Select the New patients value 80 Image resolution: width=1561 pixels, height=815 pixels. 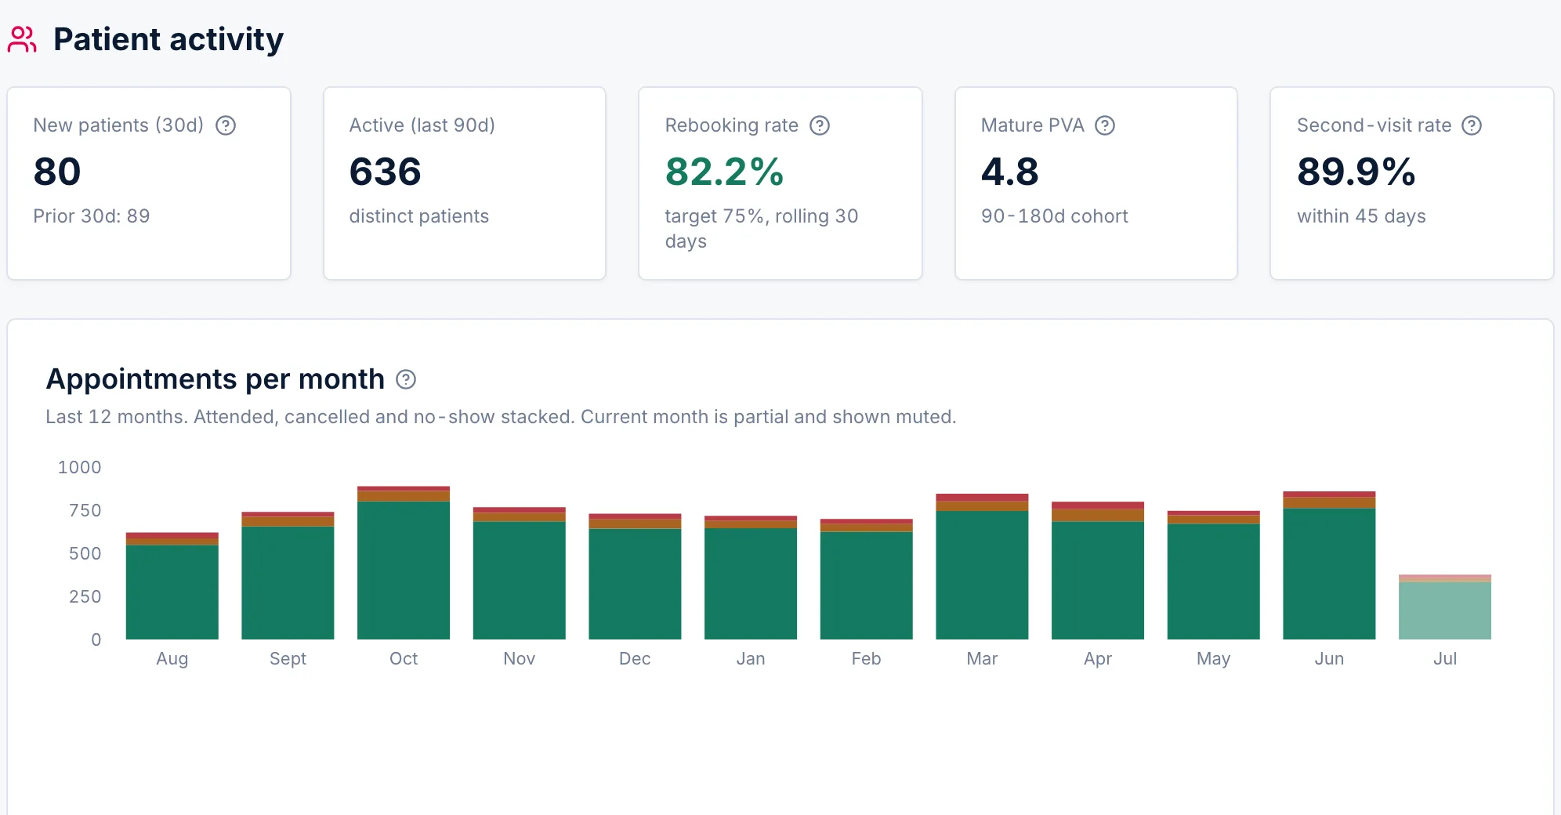click(57, 172)
